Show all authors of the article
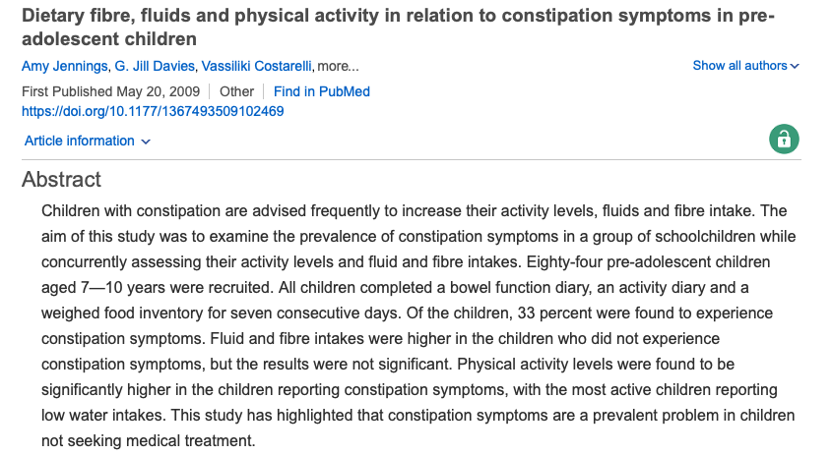 pyautogui.click(x=745, y=66)
